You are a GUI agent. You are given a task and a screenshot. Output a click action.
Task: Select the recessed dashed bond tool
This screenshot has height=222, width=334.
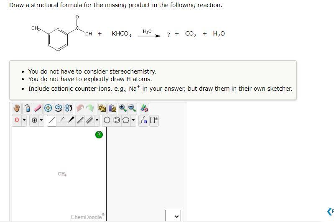point(61,120)
